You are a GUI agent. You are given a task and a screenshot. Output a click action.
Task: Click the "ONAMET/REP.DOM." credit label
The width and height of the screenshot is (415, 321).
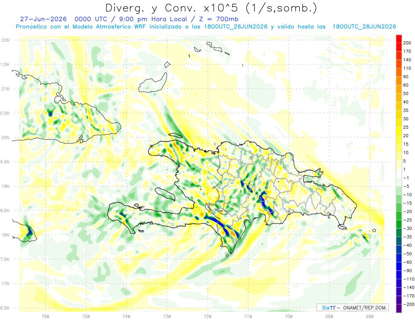tap(364, 307)
